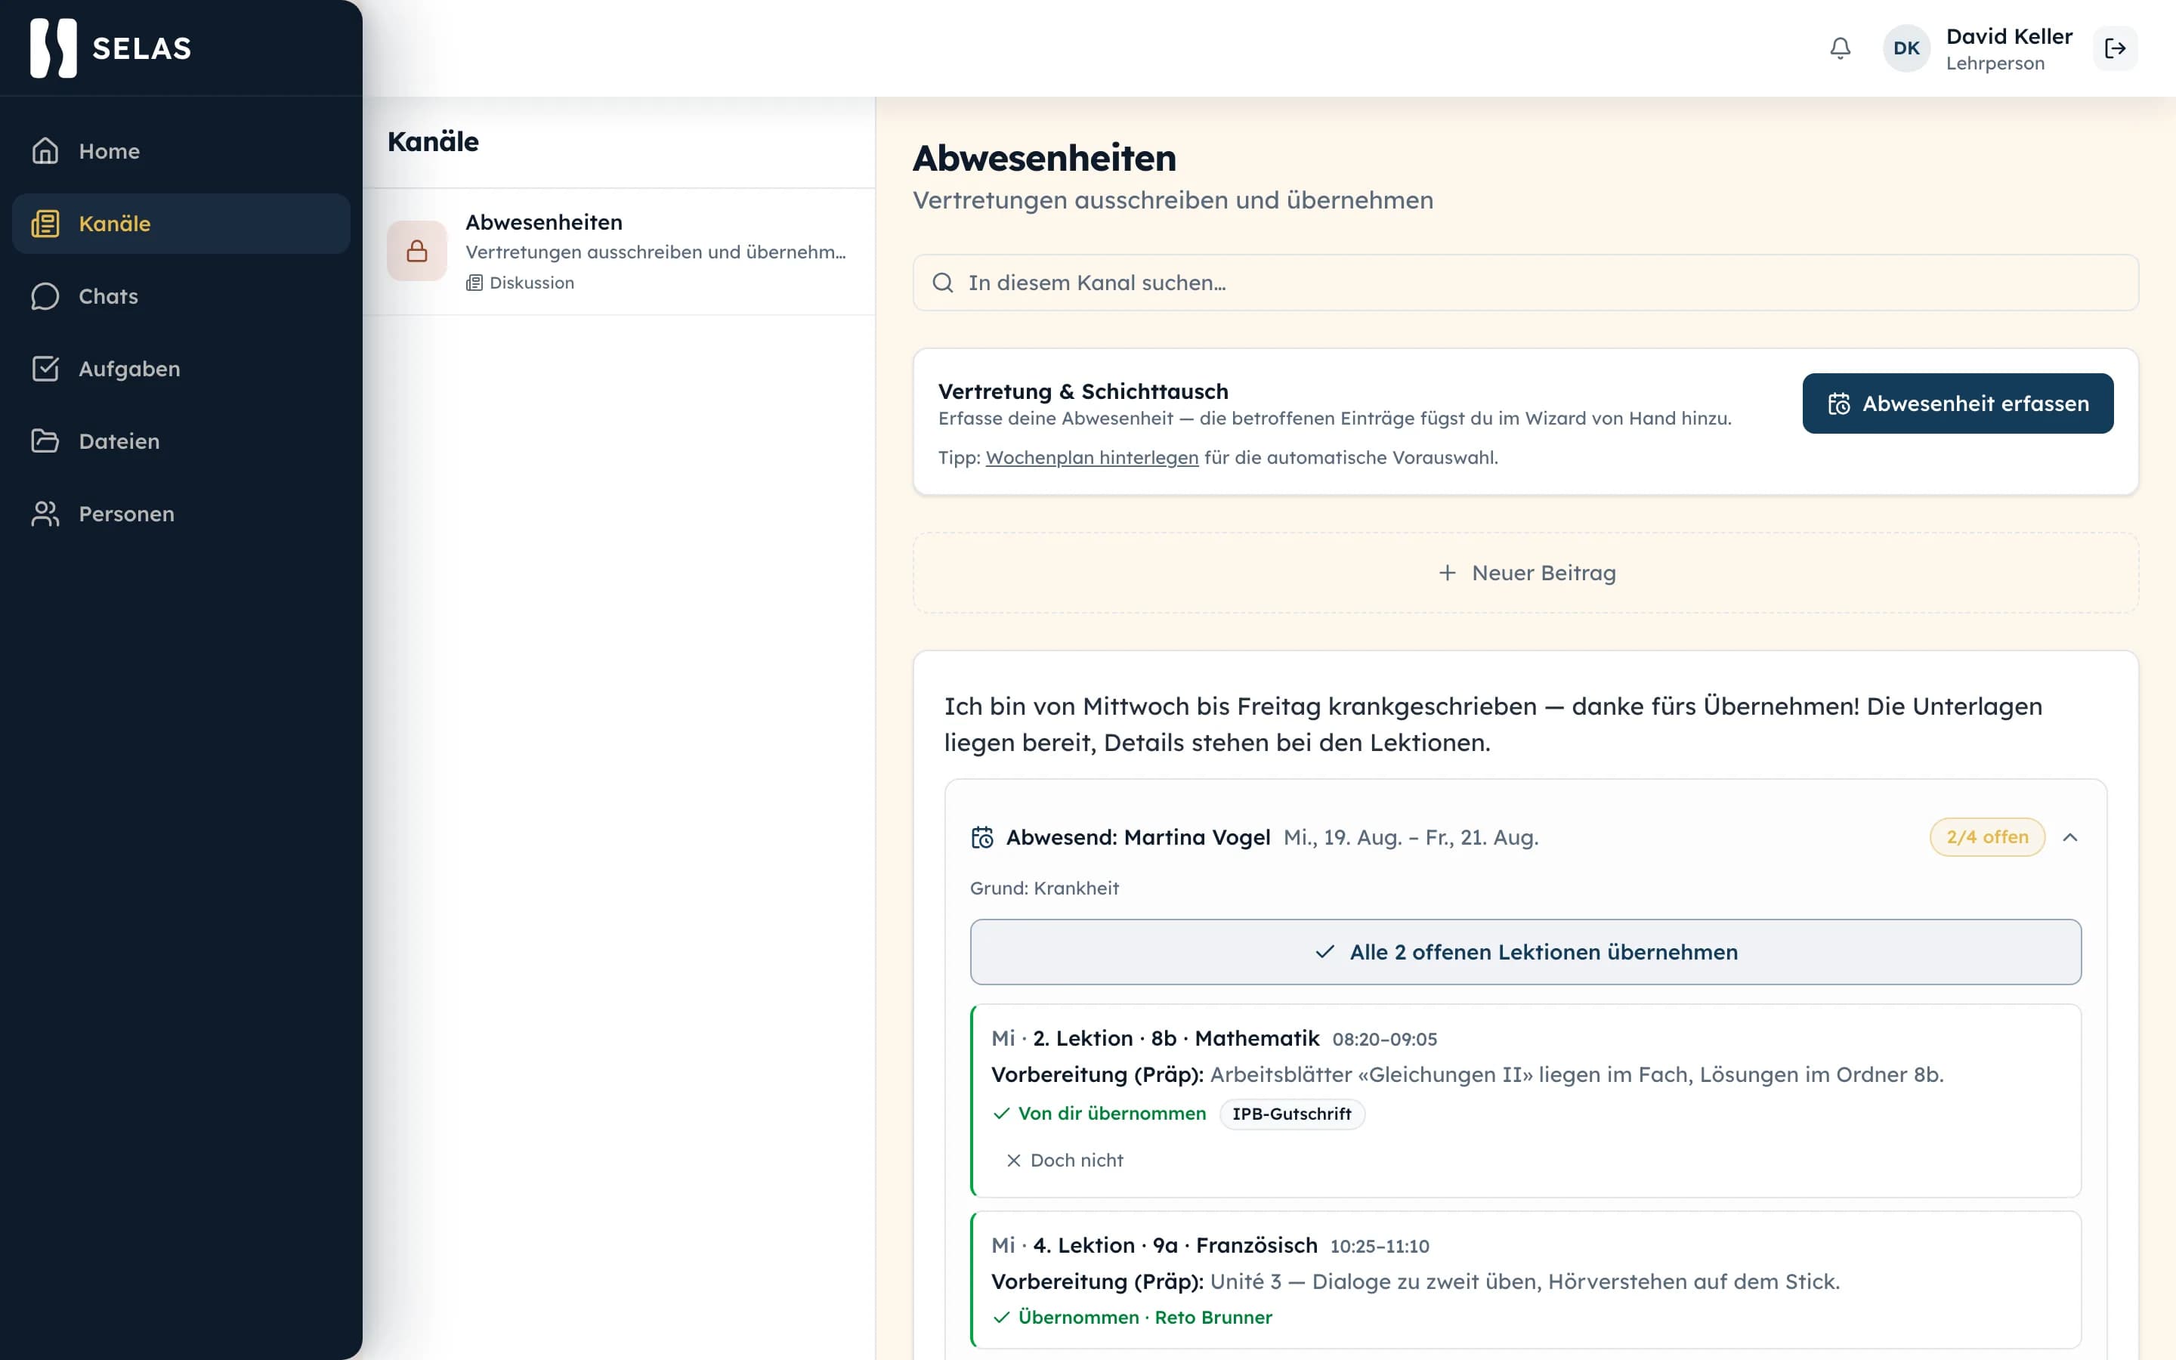The width and height of the screenshot is (2176, 1360).
Task: Click the Kanäle panel heading
Action: pos(434,142)
